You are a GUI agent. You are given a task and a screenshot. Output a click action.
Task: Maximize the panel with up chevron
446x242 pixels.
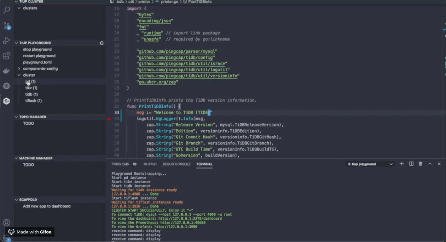(x=430, y=164)
